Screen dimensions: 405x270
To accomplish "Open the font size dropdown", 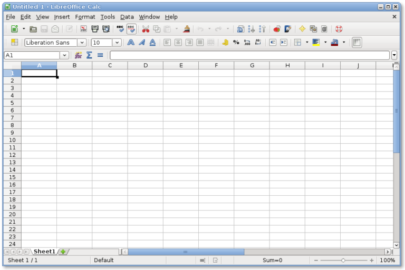I will click(x=117, y=43).
